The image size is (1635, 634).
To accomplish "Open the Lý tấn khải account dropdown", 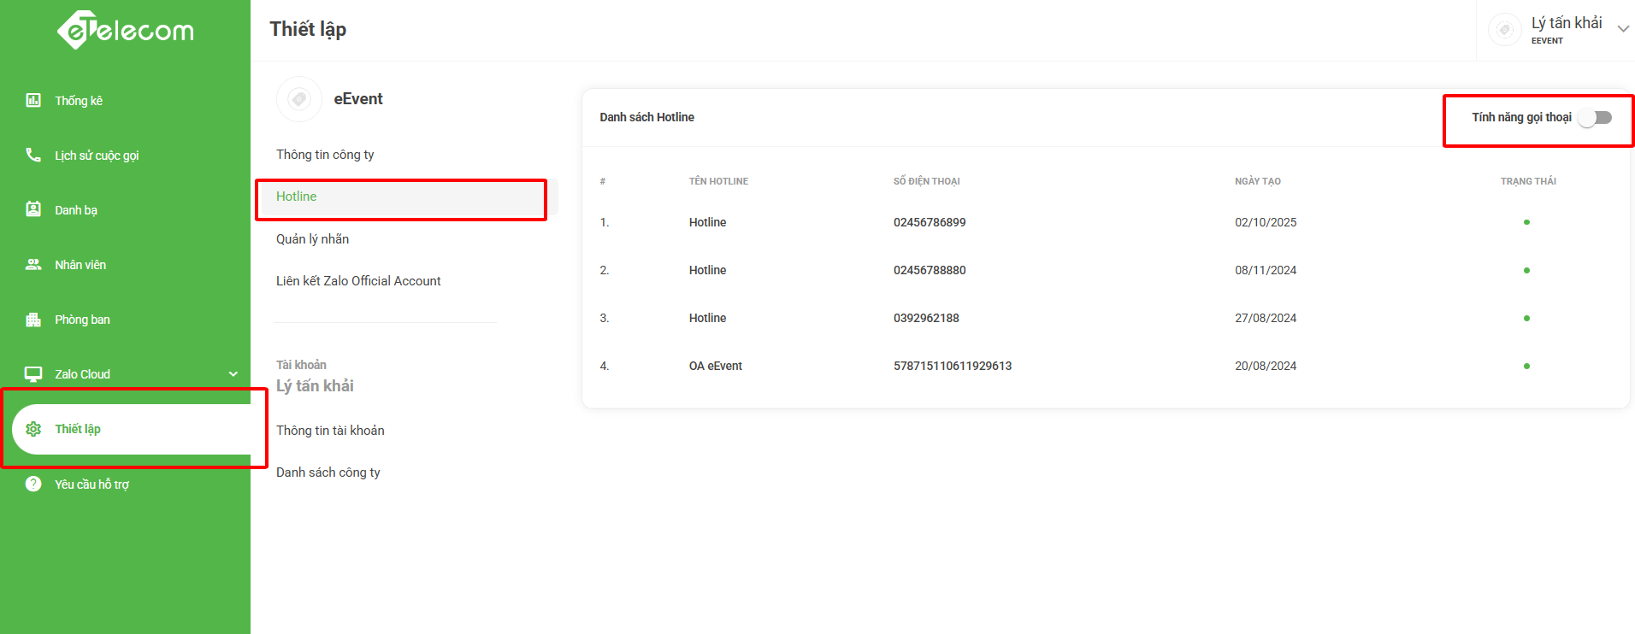I will (x=1622, y=29).
